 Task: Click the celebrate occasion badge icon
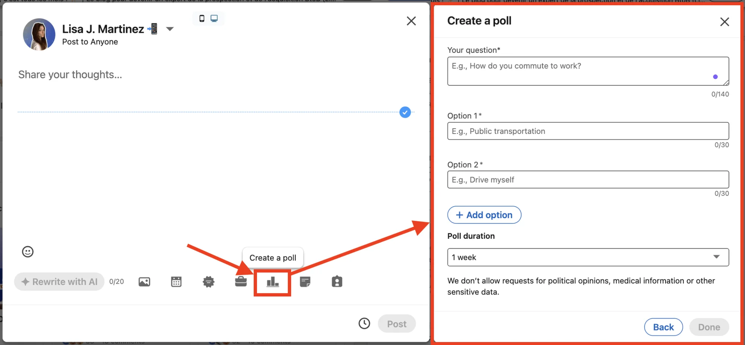pos(209,282)
